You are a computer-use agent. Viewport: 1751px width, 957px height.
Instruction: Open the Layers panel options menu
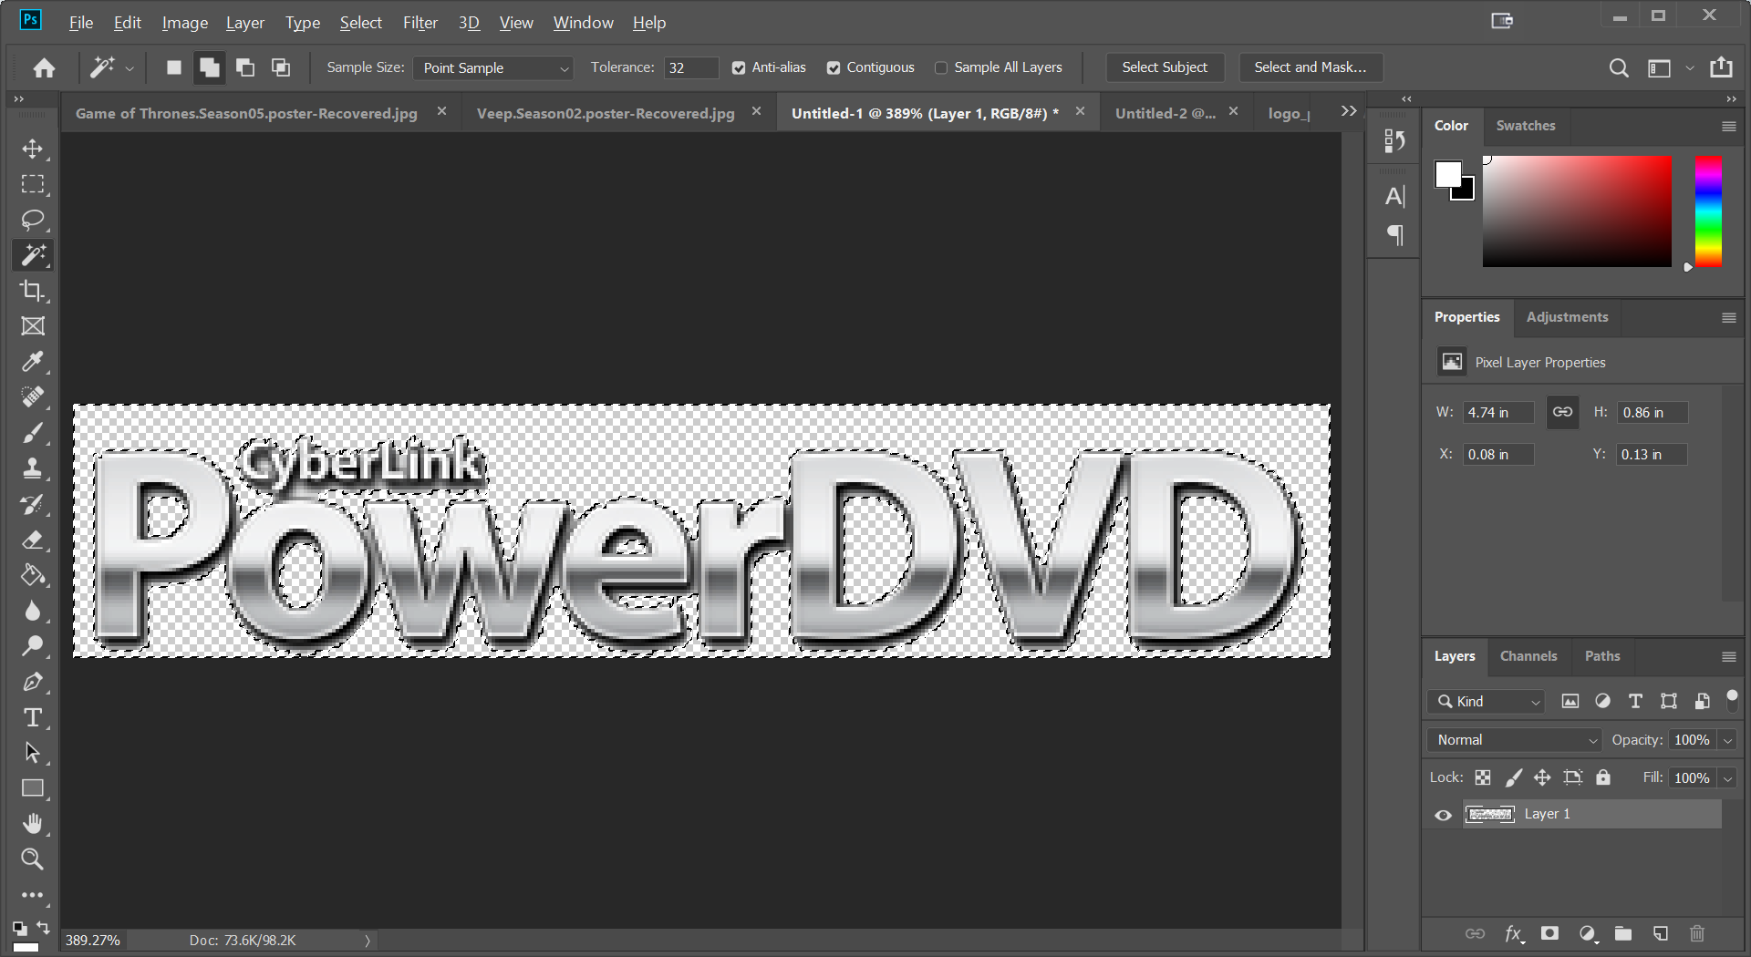tap(1728, 657)
